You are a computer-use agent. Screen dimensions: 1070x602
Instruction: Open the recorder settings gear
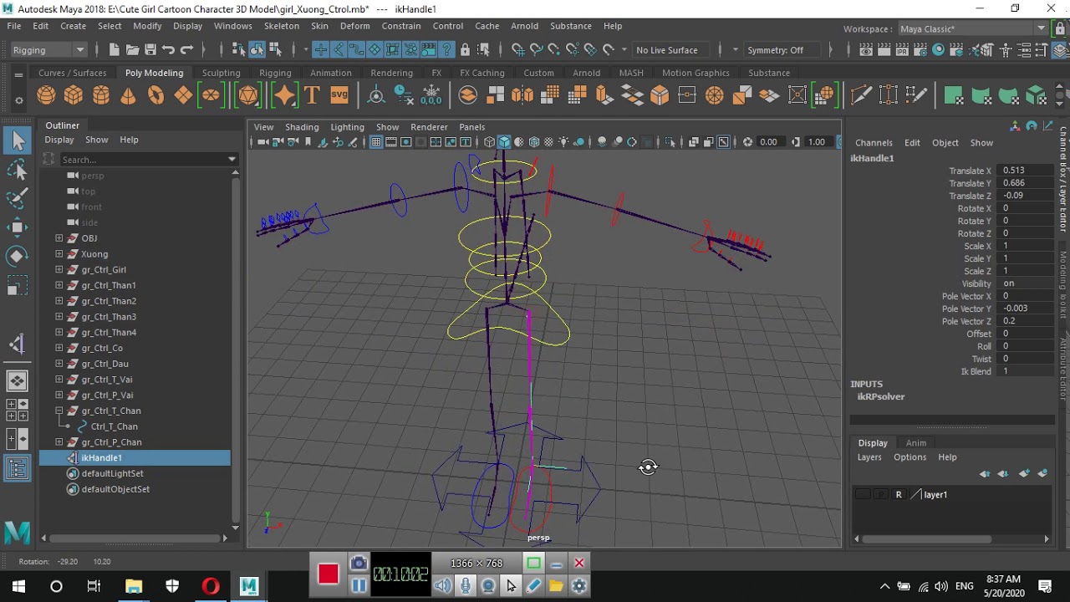tap(578, 586)
